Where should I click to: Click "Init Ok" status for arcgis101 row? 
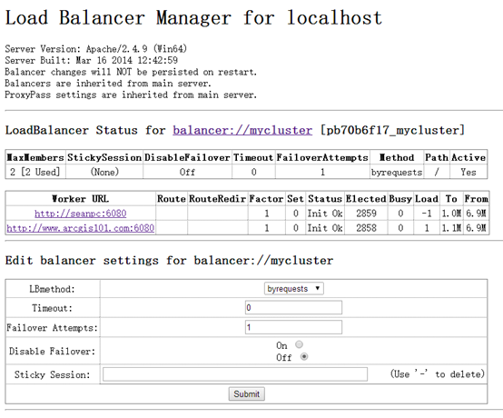pos(325,228)
